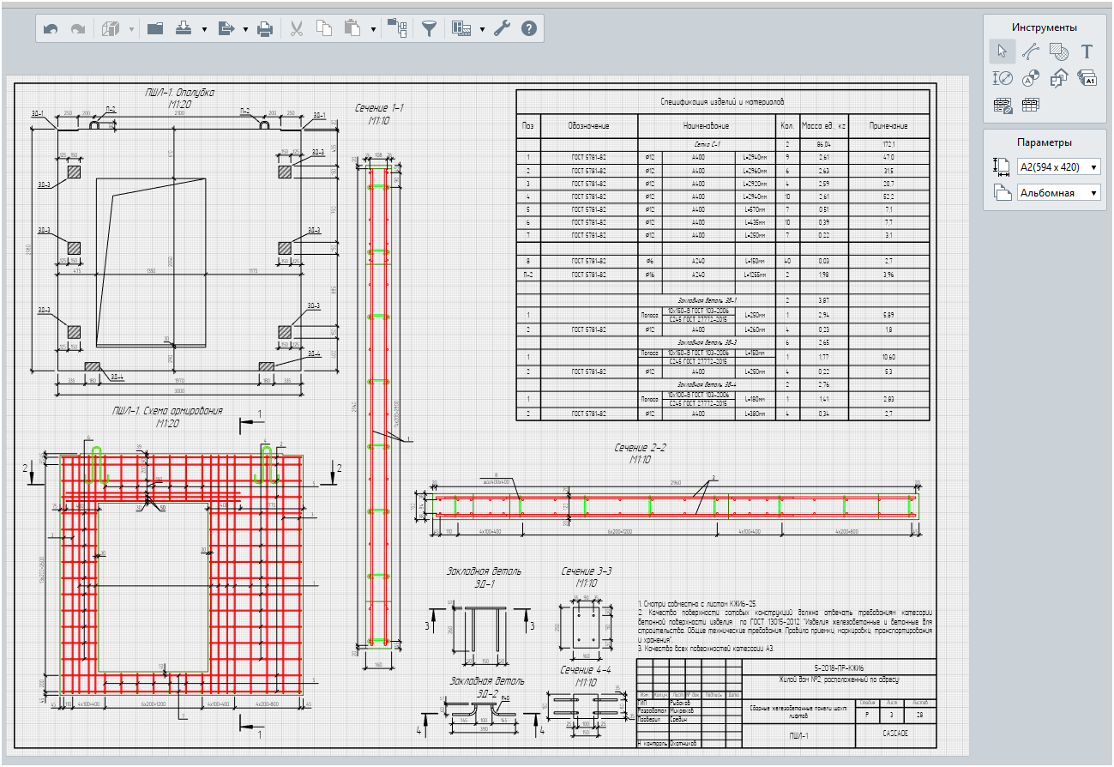Expand the export options arrow
The height and width of the screenshot is (767, 1114).
click(245, 29)
